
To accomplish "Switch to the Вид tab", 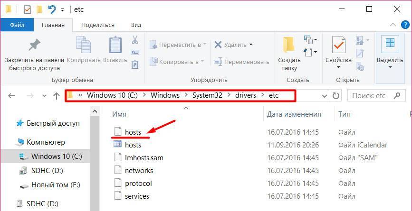I will click(x=136, y=25).
